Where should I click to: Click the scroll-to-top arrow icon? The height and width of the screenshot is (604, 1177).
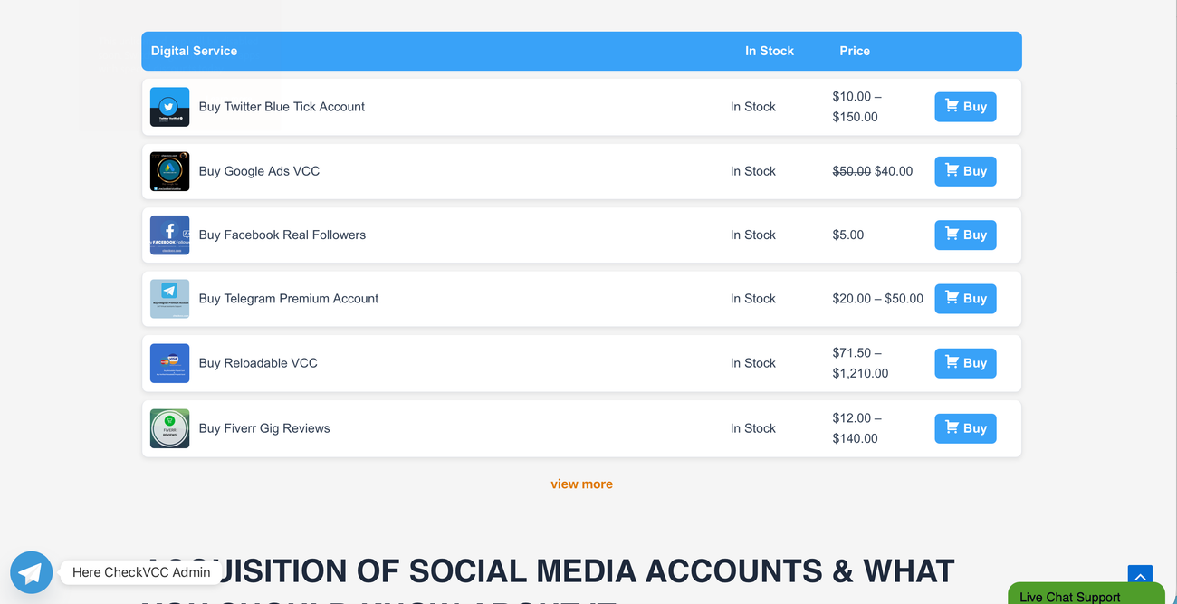coord(1140,574)
